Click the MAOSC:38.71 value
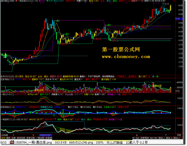 coord(36,119)
